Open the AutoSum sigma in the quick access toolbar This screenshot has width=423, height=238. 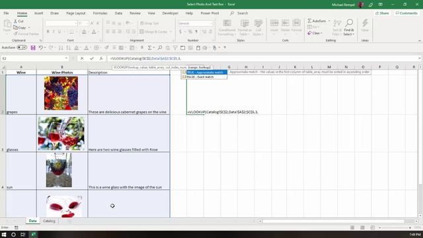(x=150, y=48)
